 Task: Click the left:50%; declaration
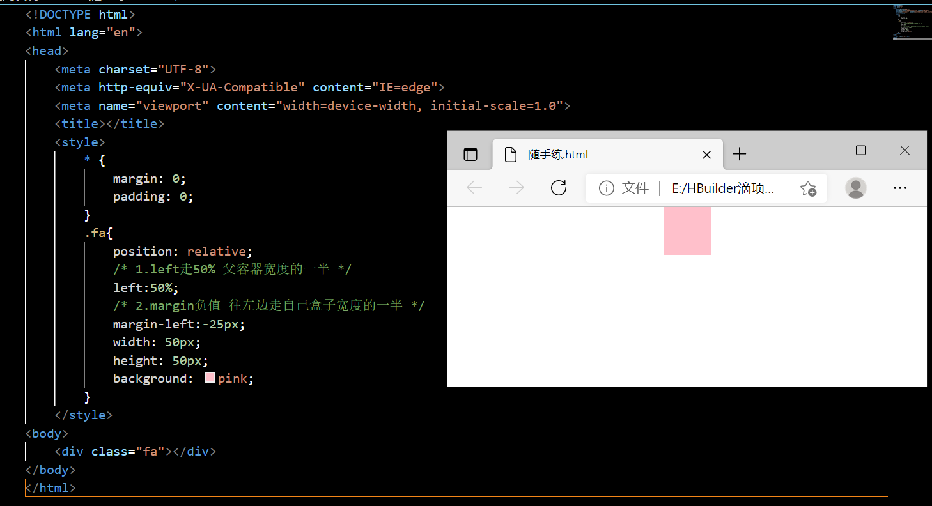pos(146,287)
